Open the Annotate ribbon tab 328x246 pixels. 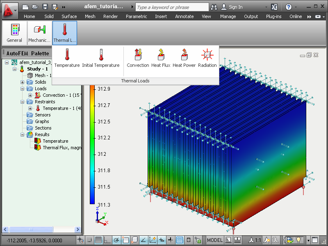click(184, 16)
